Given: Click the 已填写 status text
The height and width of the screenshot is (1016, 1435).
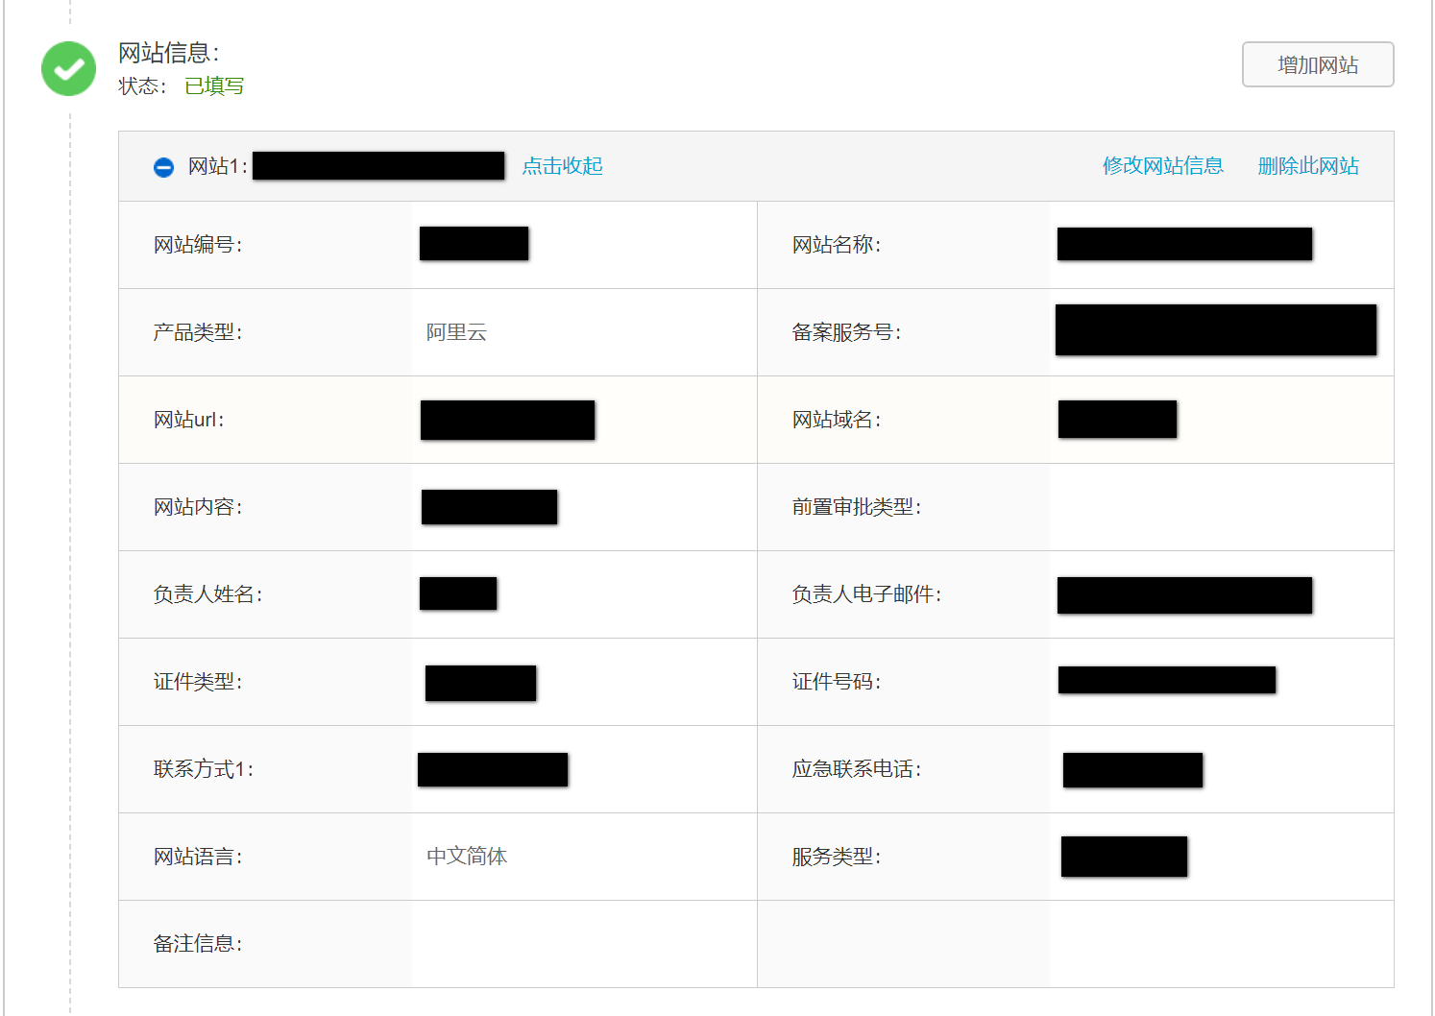Looking at the screenshot, I should click(214, 86).
